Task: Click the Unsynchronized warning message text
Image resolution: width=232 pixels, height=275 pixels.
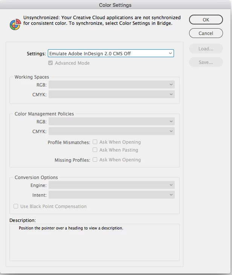Action: point(102,20)
